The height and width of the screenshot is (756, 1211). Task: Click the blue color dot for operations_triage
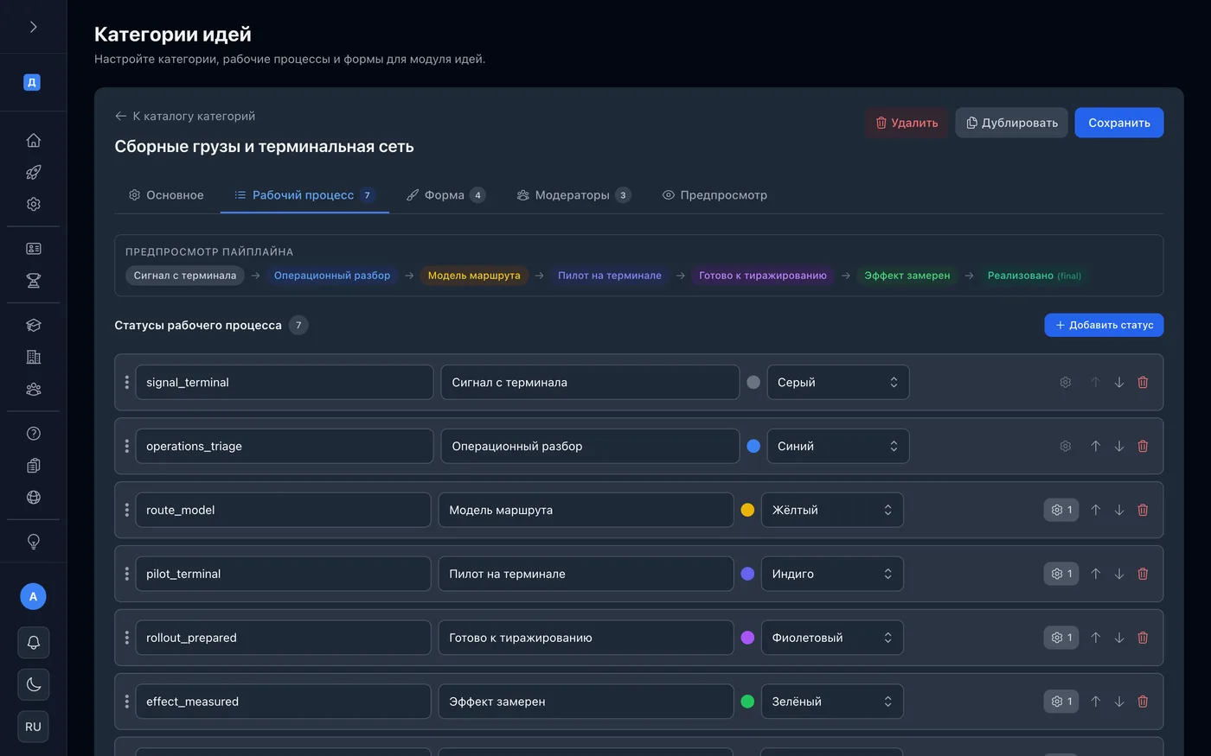coord(753,446)
